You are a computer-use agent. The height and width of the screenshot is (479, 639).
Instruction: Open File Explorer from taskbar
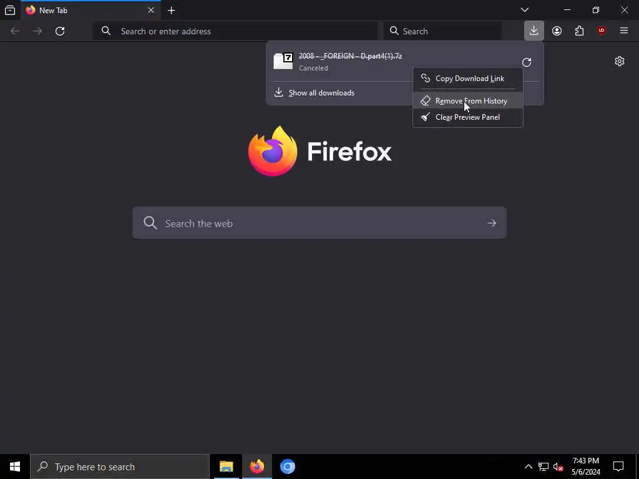(226, 467)
